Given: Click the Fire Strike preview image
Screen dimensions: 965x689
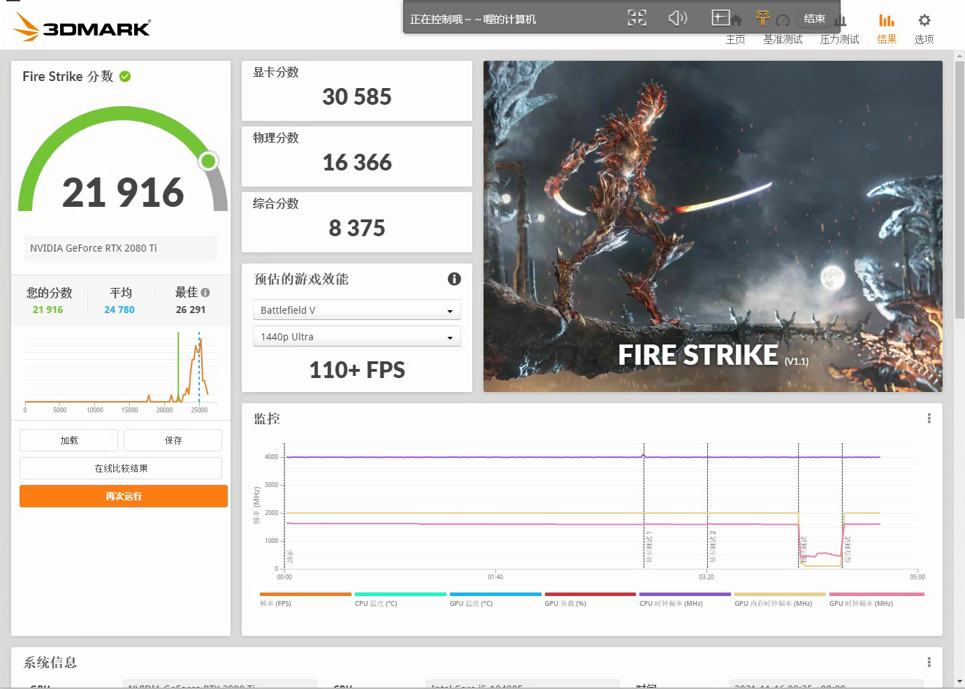Looking at the screenshot, I should (713, 226).
